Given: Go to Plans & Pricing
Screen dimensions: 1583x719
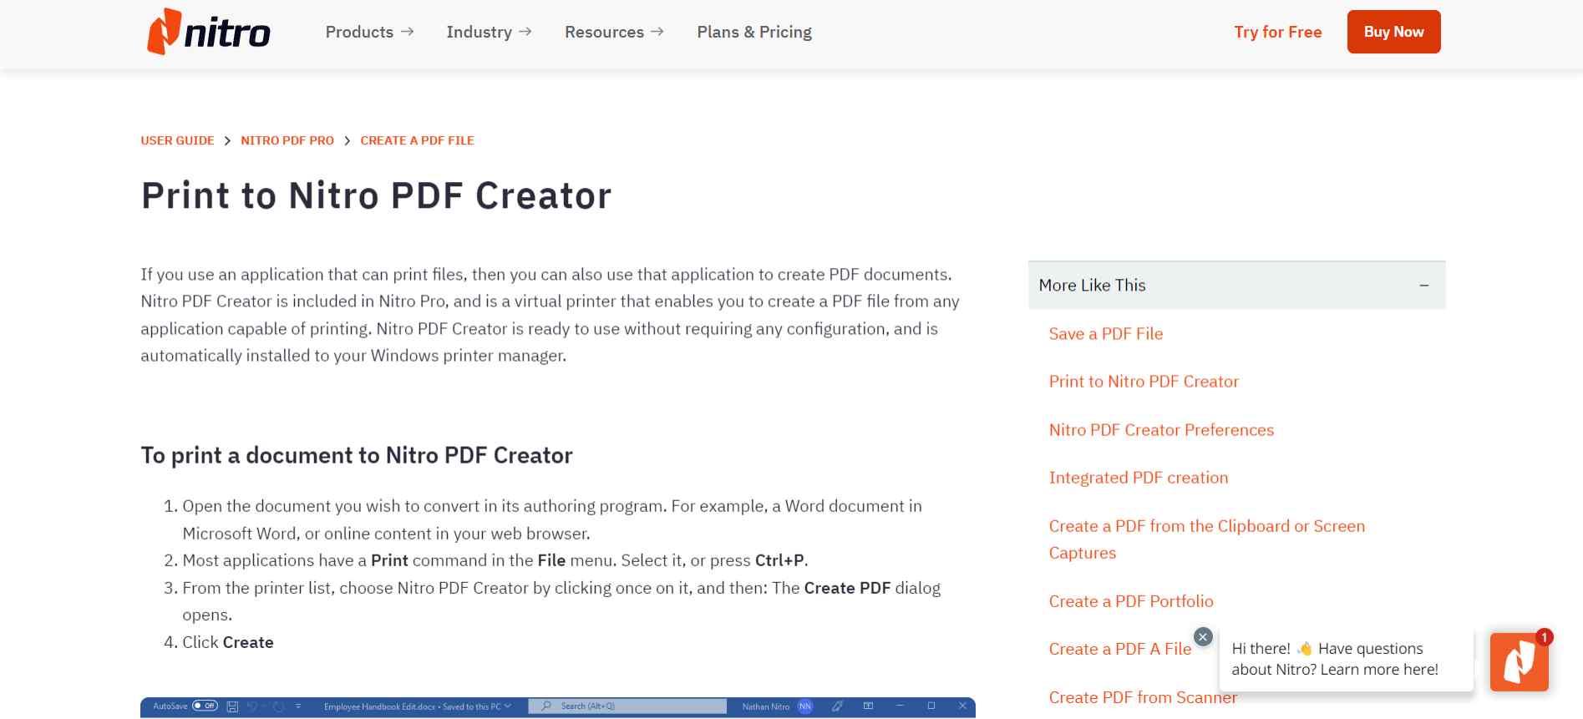Looking at the screenshot, I should click(x=753, y=32).
